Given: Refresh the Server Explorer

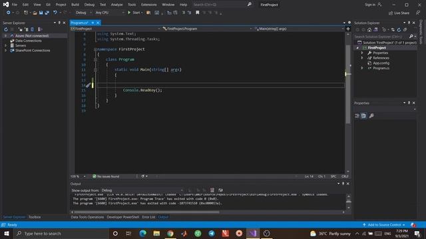Looking at the screenshot, I should tap(6, 29).
